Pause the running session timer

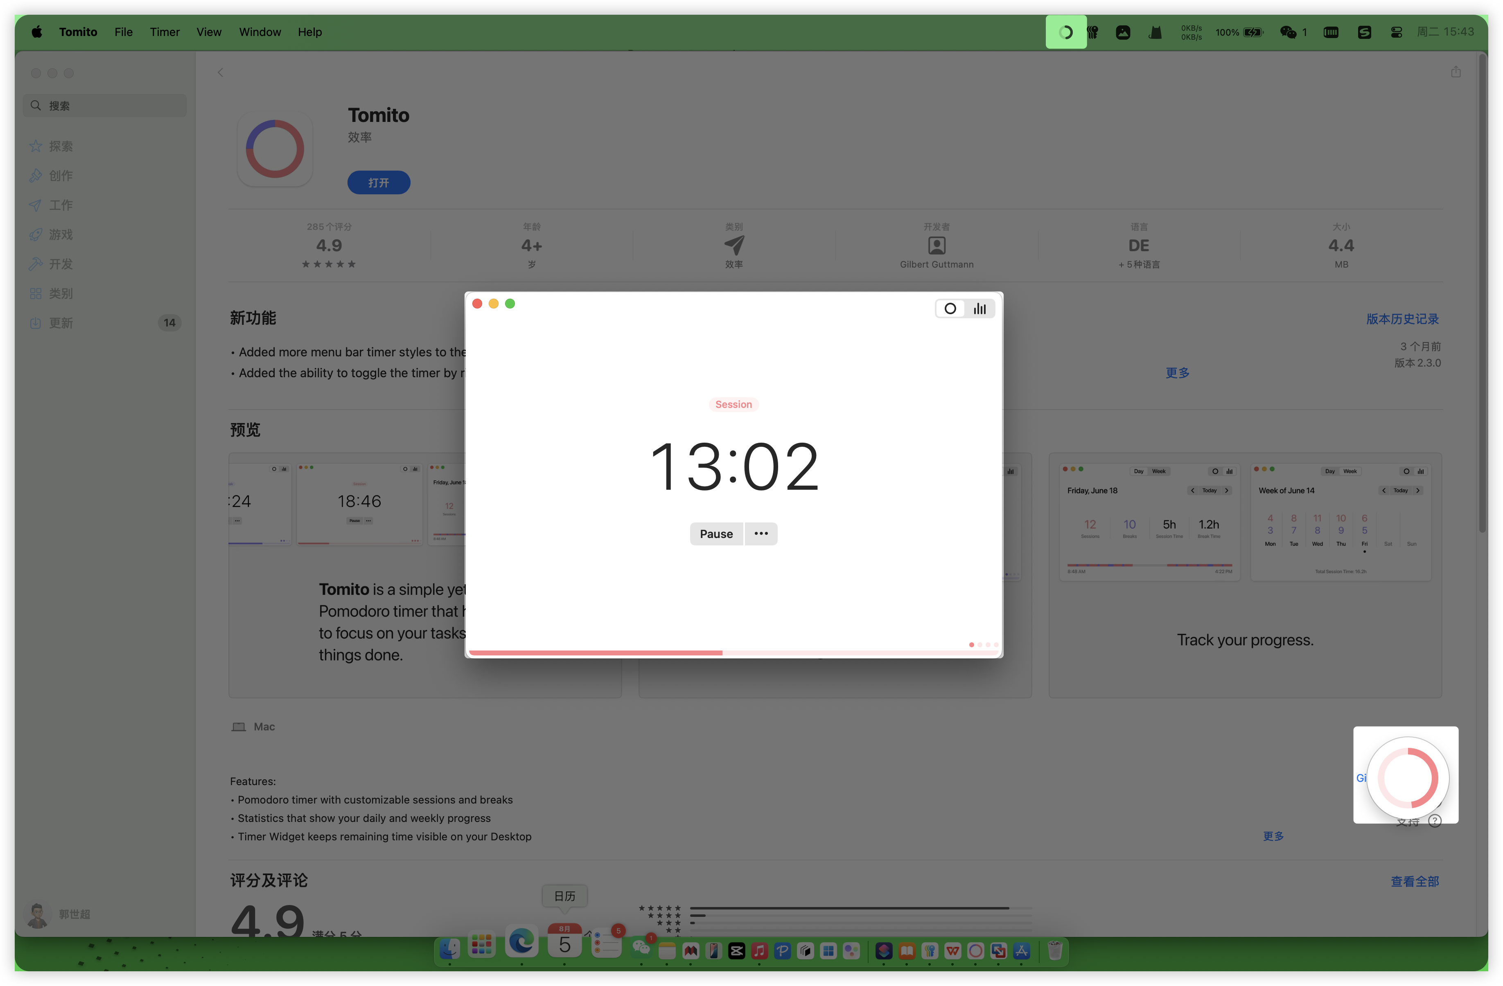click(x=716, y=534)
